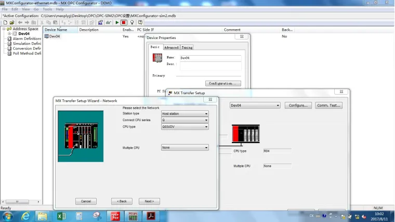Image resolution: width=395 pixels, height=222 pixels.
Task: Open the View menu
Action: [x=25, y=9]
